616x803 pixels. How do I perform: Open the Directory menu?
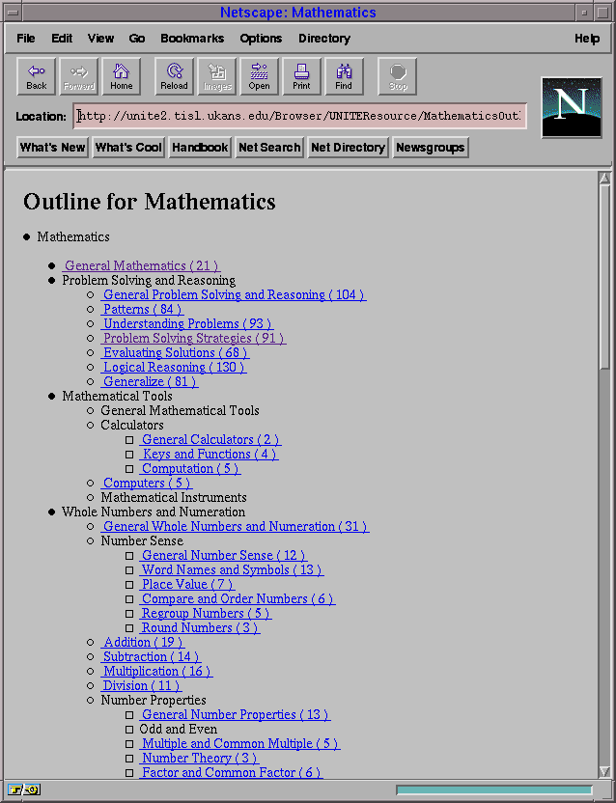(x=324, y=39)
